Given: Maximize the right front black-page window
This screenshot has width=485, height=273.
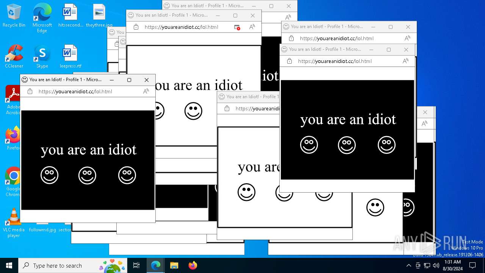Looking at the screenshot, I should (389, 50).
